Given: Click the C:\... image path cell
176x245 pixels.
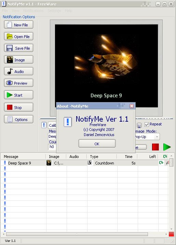Looking at the screenshot, I should tap(59, 163).
